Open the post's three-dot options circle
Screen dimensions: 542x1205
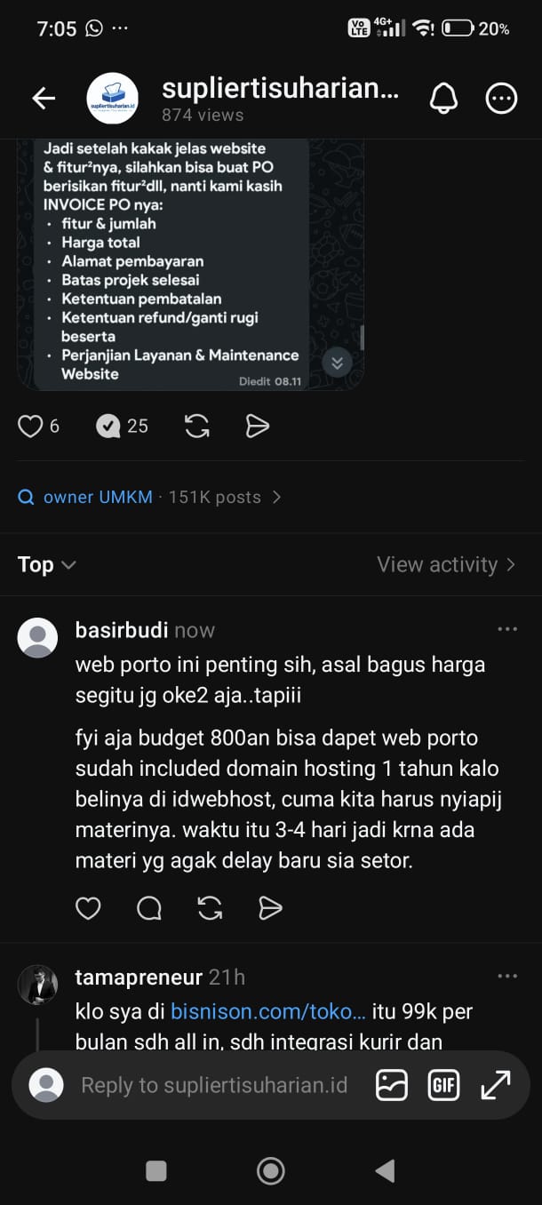502,99
